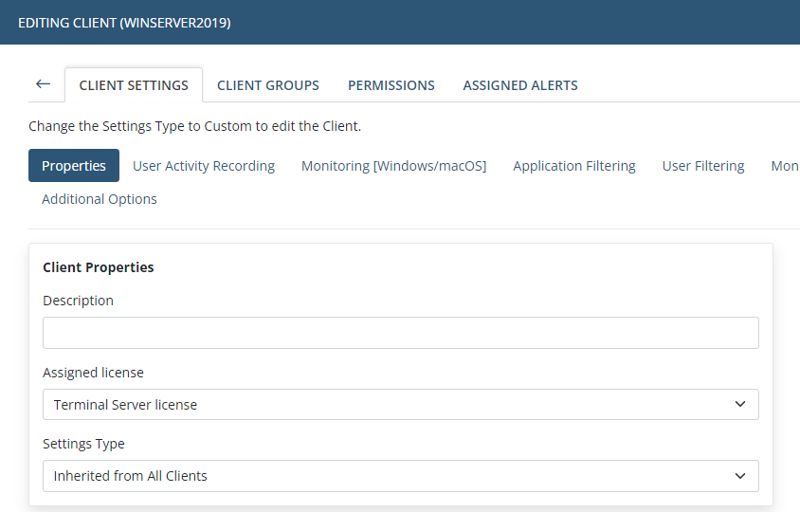Open the Assigned Alerts tab
Viewport: 800px width, 512px height.
point(520,85)
